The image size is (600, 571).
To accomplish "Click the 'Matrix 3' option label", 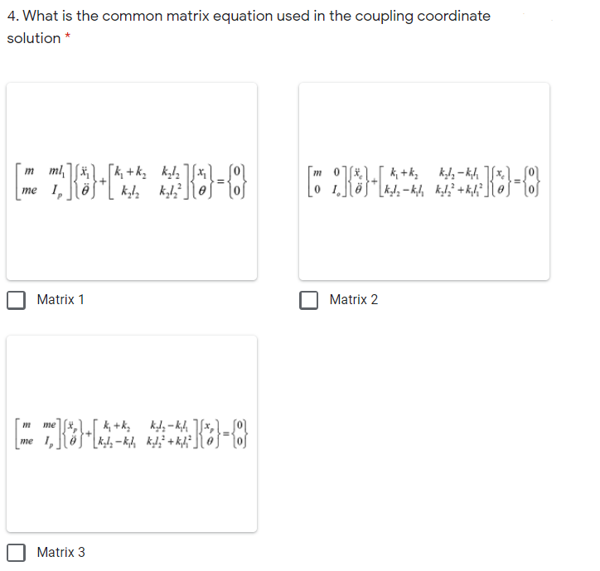I will click(x=60, y=552).
